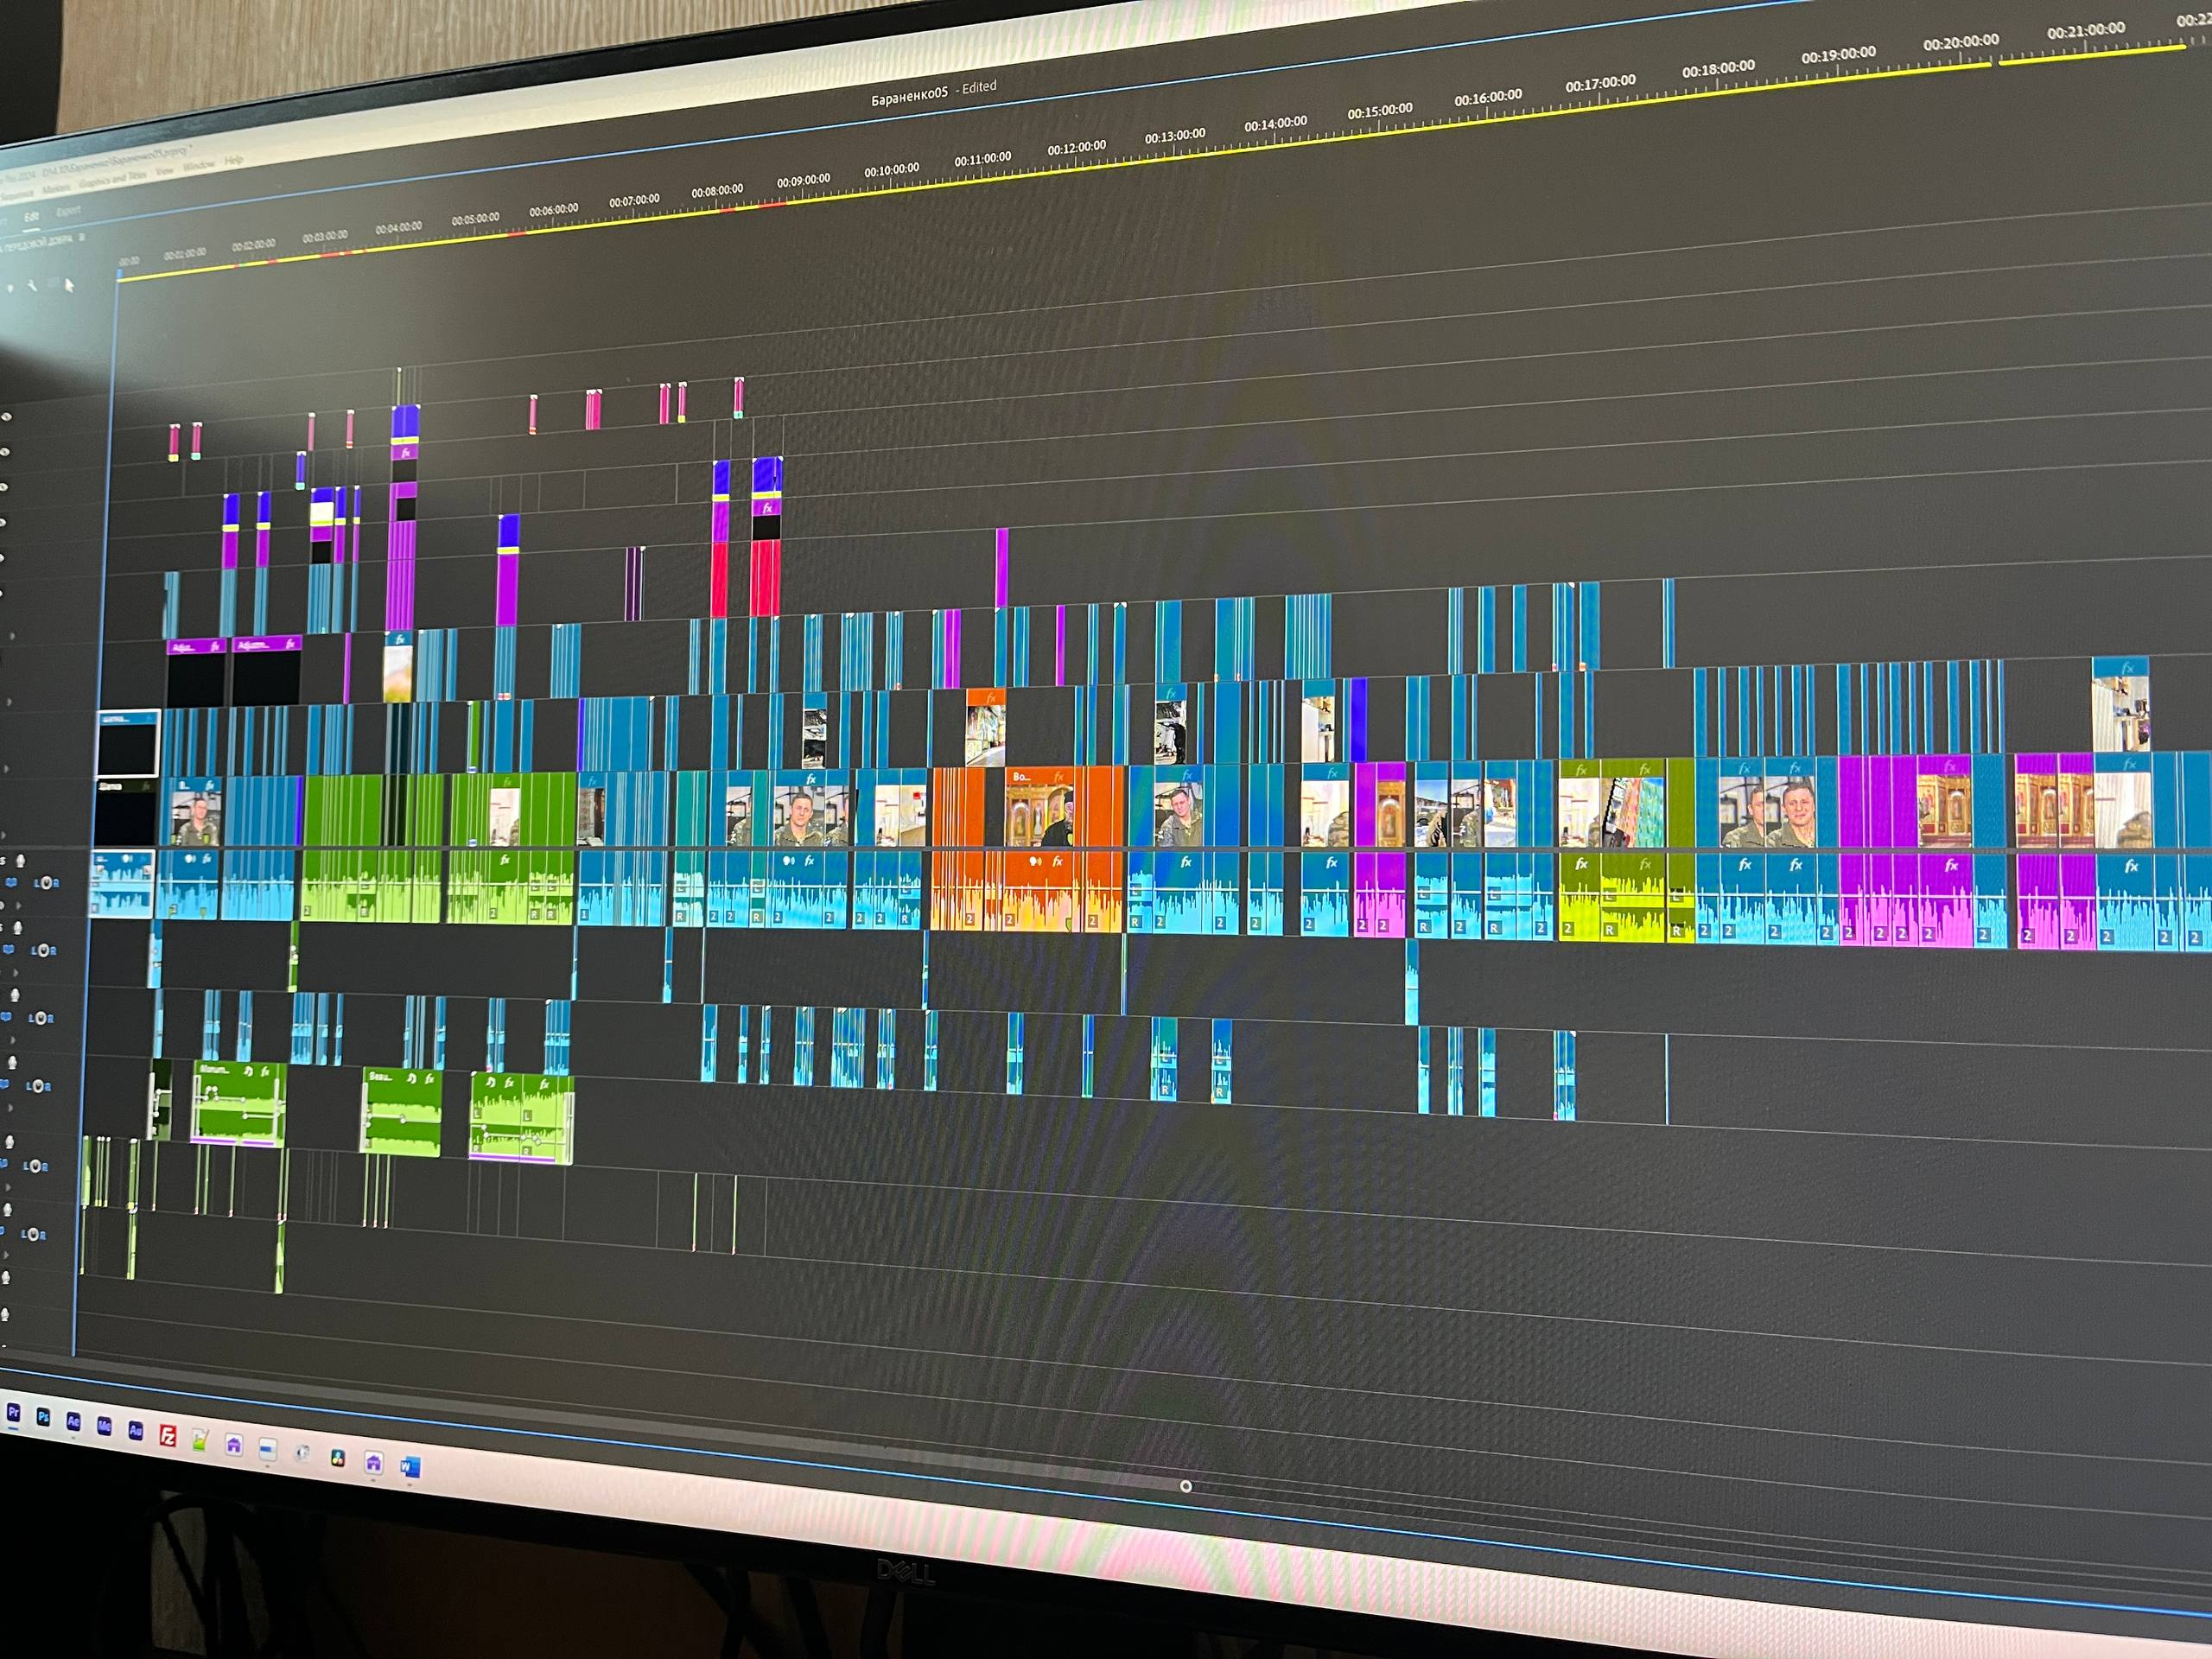
Task: Toggle eye visibility of topmost video track
Action: click(x=6, y=416)
